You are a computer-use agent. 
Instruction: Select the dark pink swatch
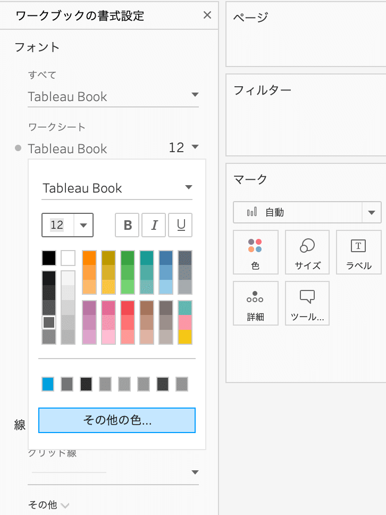tap(108, 308)
